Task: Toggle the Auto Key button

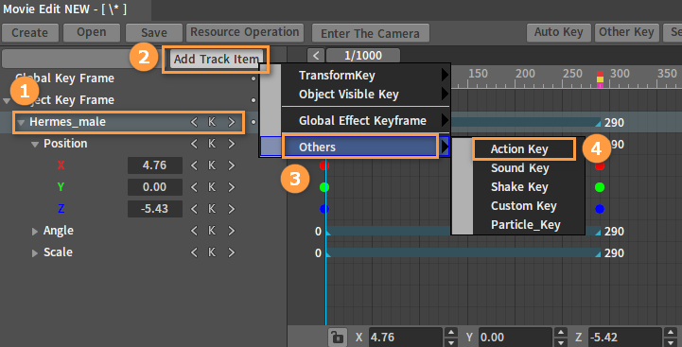Action: [x=558, y=32]
